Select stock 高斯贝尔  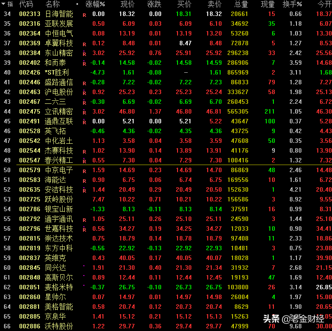pyautogui.click(x=59, y=277)
